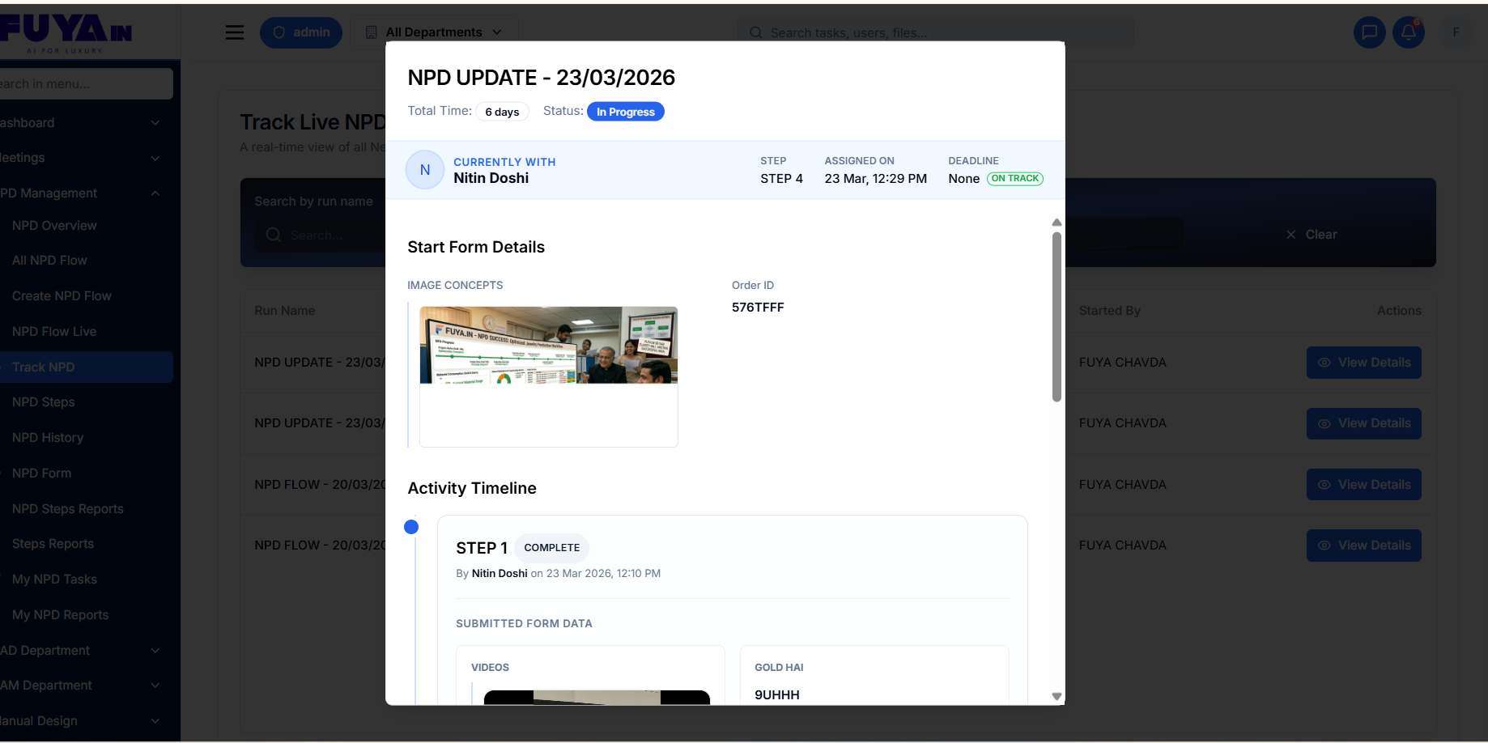This screenshot has height=743, width=1488.
Task: Open the chat messages icon
Action: 1369,32
